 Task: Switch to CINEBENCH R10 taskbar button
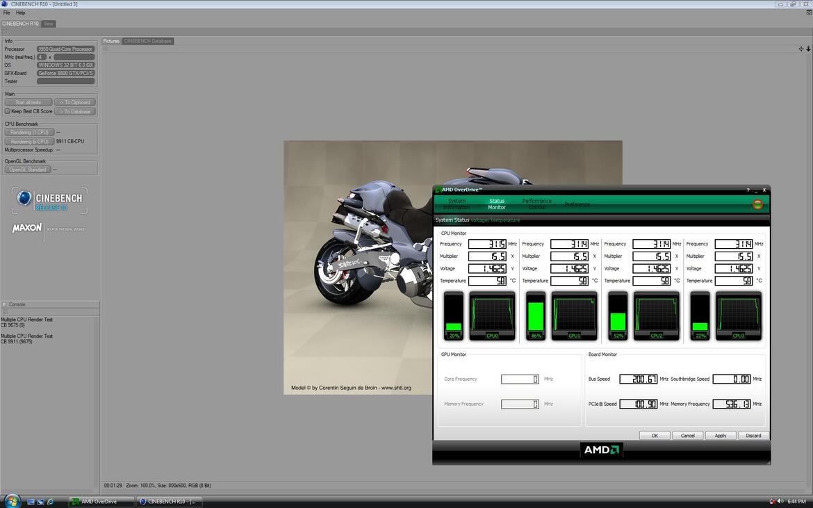169,502
